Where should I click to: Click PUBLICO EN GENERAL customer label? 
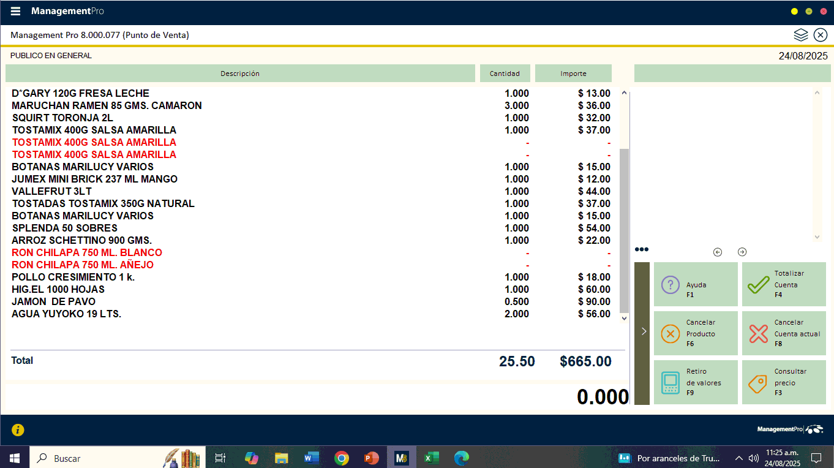point(51,56)
